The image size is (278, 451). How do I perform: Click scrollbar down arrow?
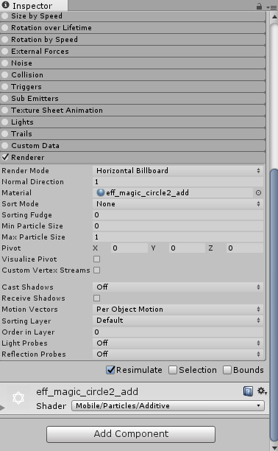click(x=274, y=447)
